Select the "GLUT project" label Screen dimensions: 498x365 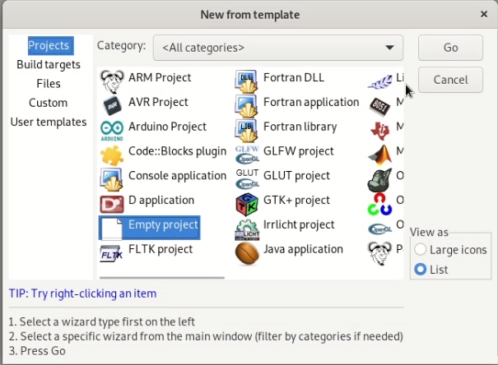tap(296, 176)
